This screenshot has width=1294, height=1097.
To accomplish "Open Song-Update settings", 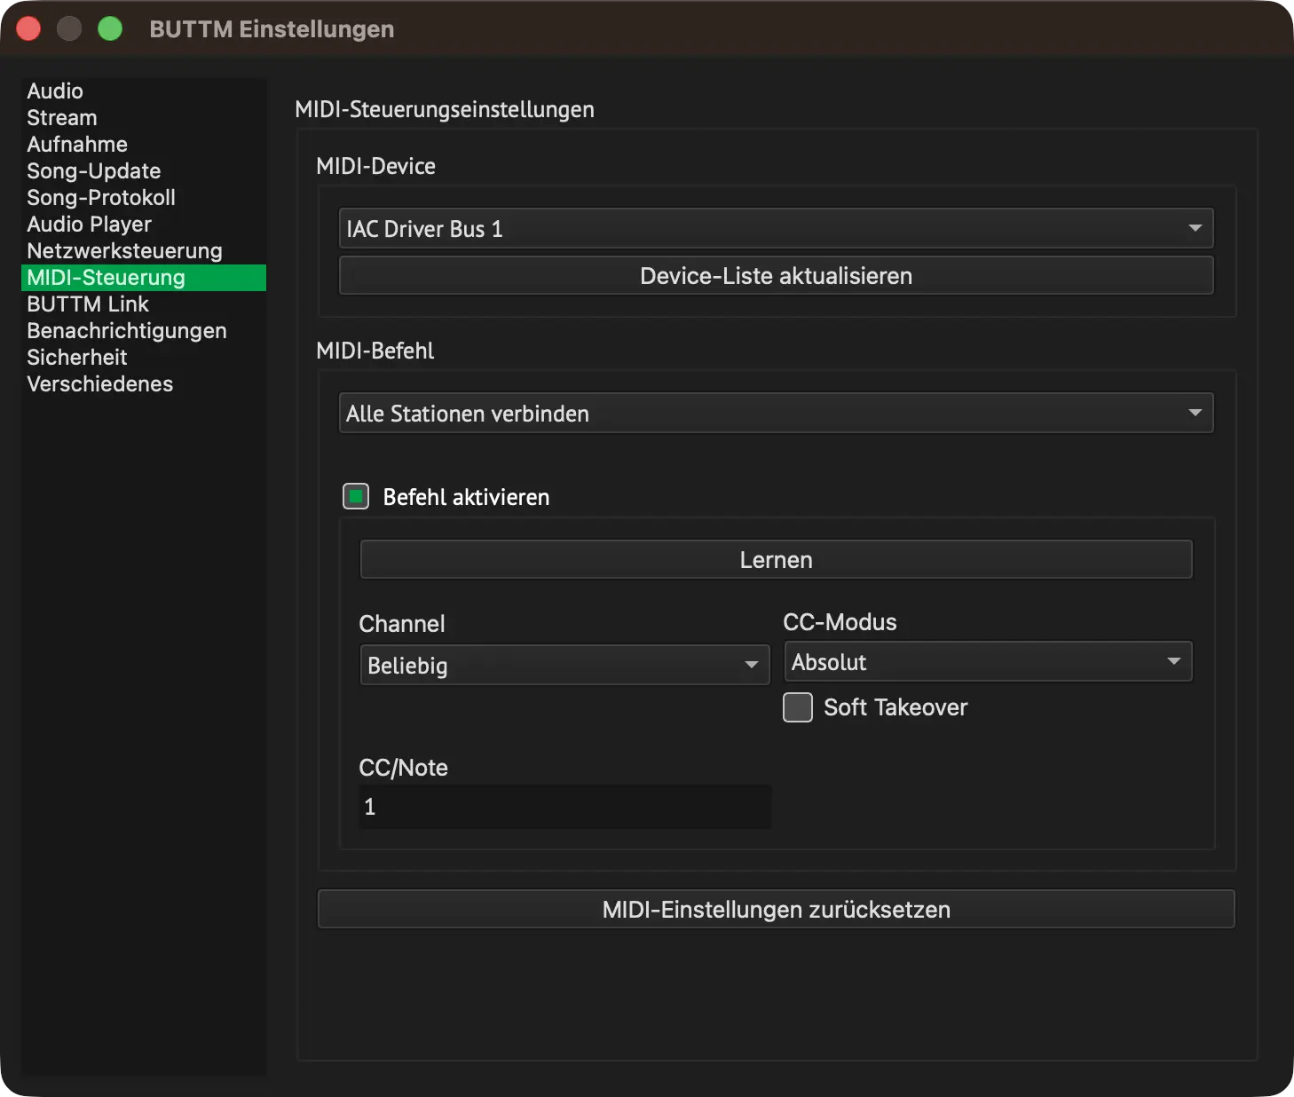I will click(x=143, y=171).
